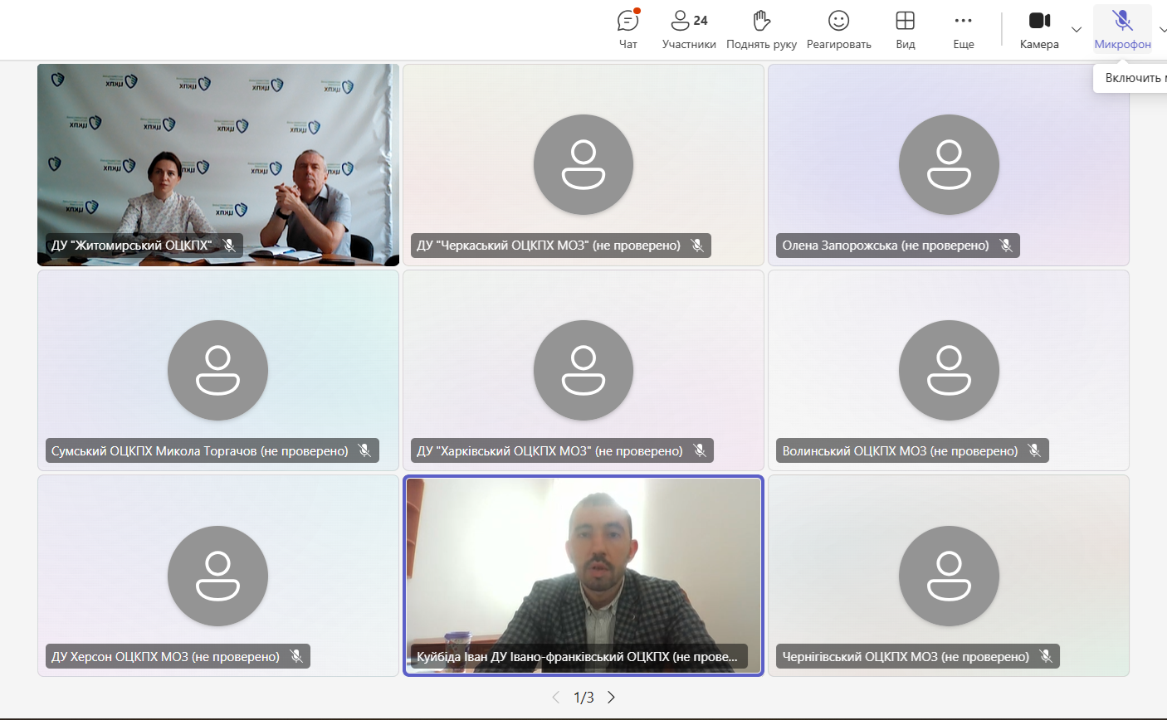Click muted mic icon on Олена Запорожська tile
This screenshot has width=1167, height=720.
coord(1006,246)
